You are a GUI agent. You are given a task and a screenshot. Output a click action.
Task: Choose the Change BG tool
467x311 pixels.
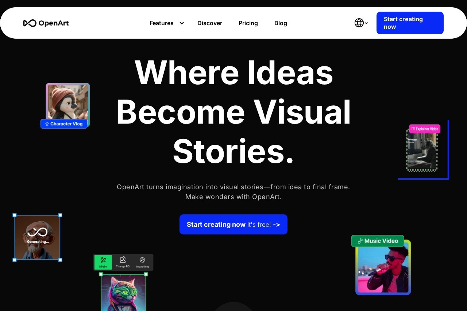[x=123, y=262]
